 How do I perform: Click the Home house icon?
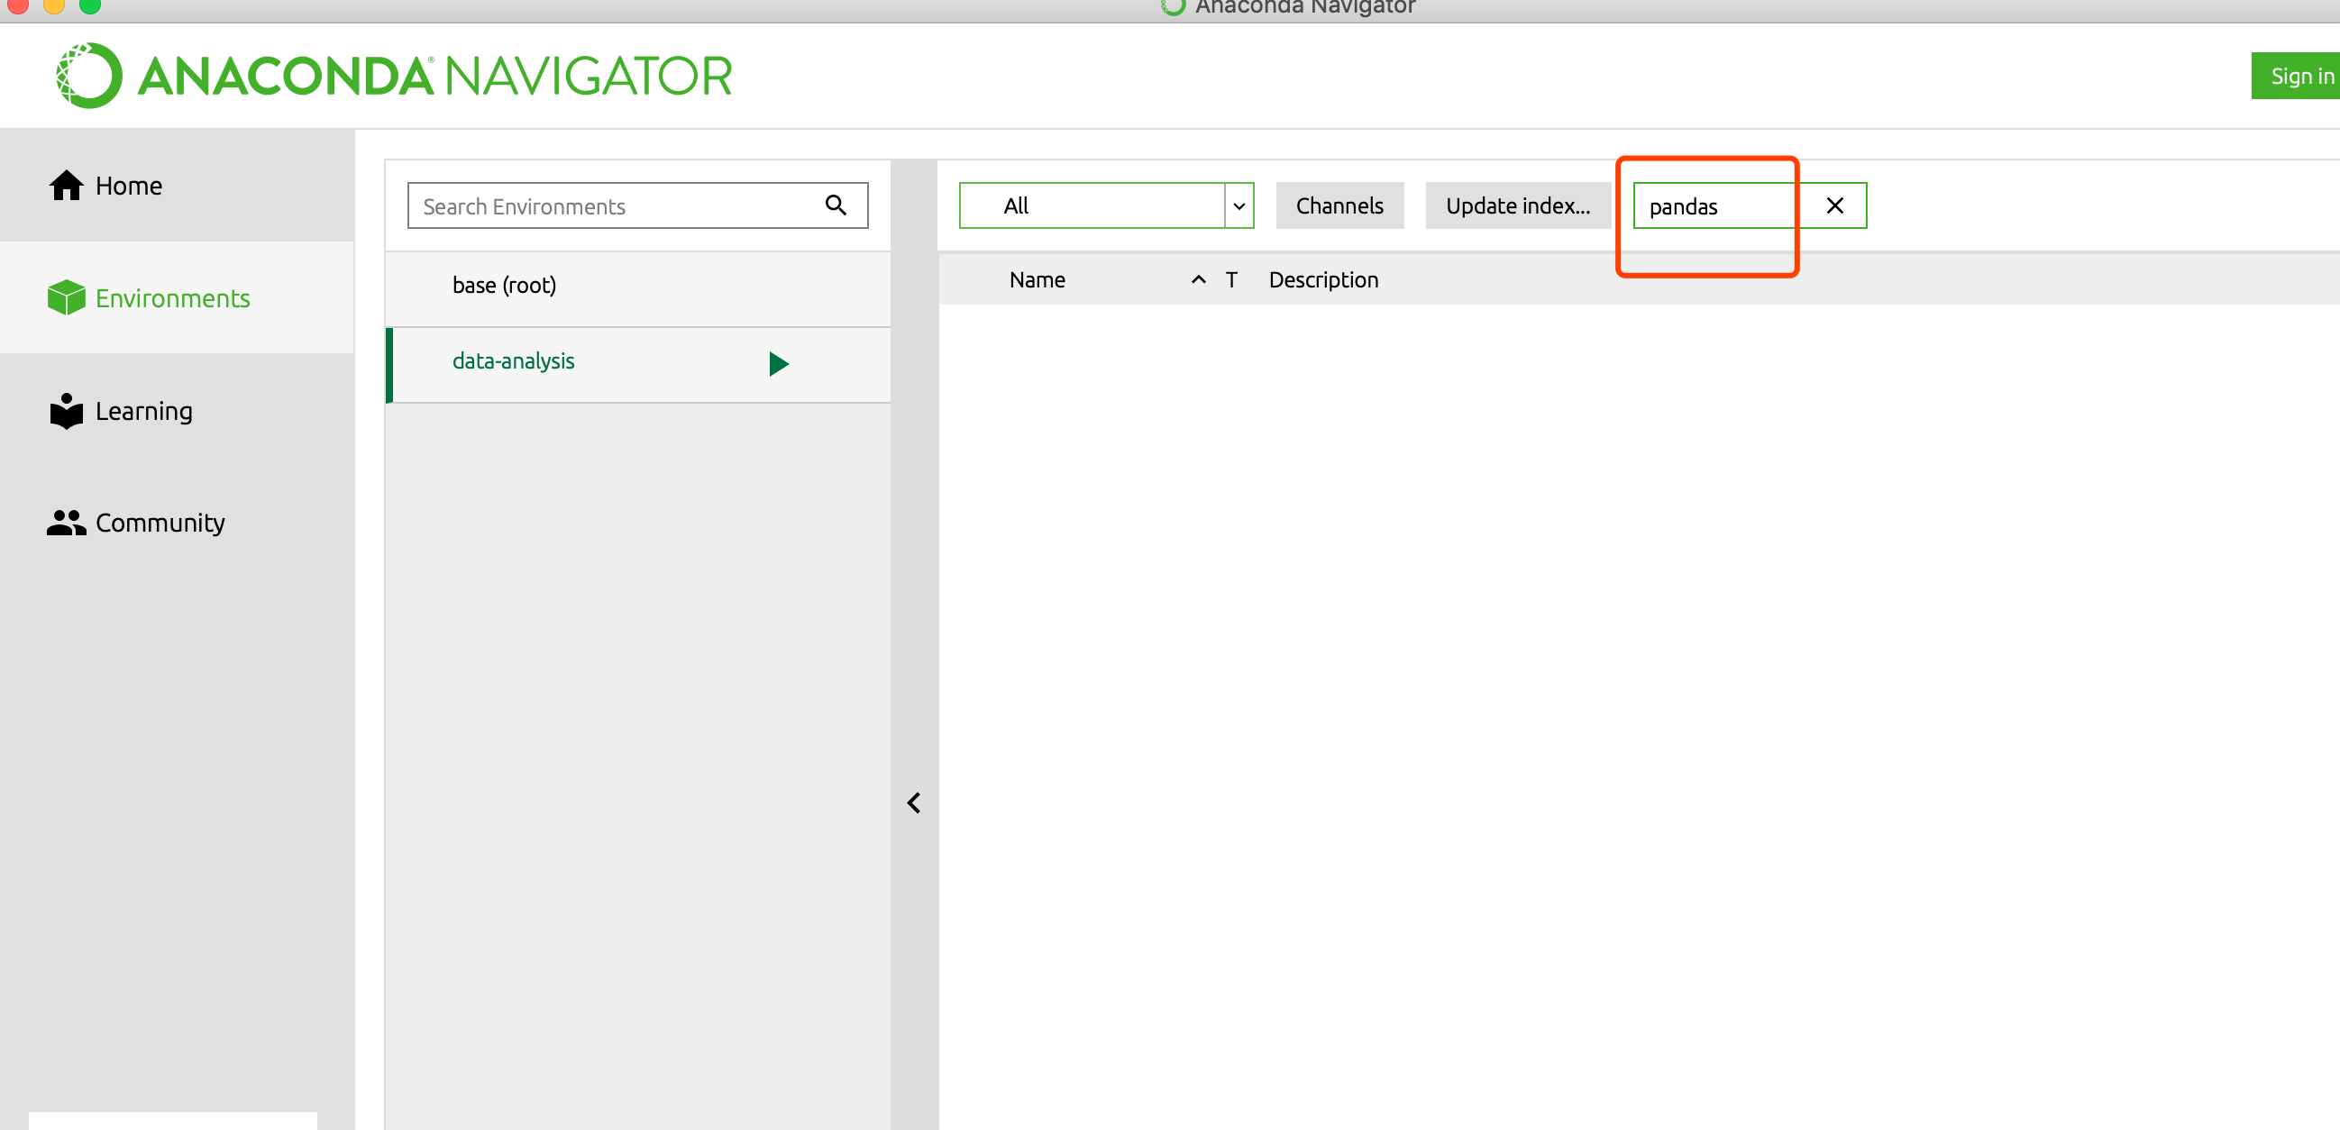click(x=66, y=186)
